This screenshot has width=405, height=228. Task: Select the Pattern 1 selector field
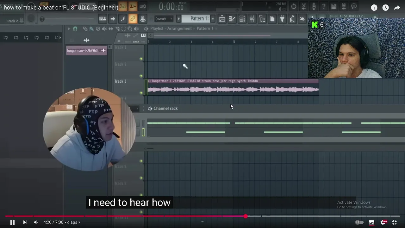[x=196, y=19]
